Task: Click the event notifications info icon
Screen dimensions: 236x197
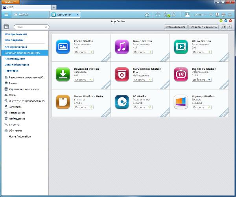Action: pos(173,14)
